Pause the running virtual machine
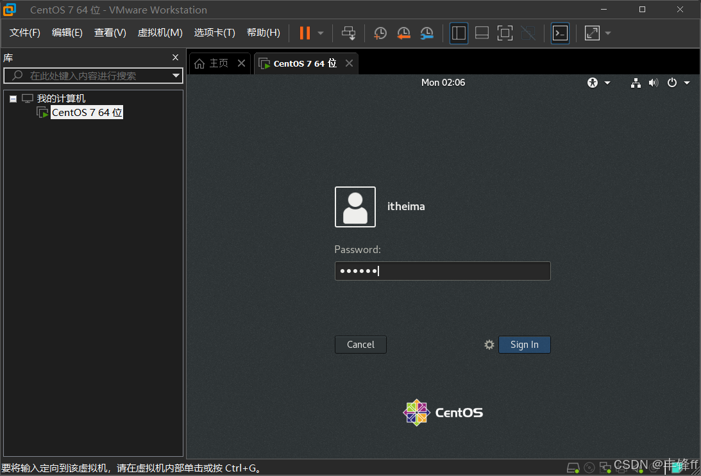This screenshot has height=476, width=701. 305,33
